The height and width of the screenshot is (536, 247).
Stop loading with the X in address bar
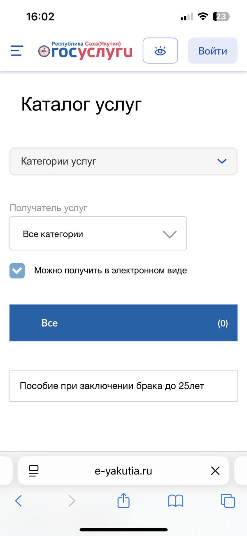215,470
